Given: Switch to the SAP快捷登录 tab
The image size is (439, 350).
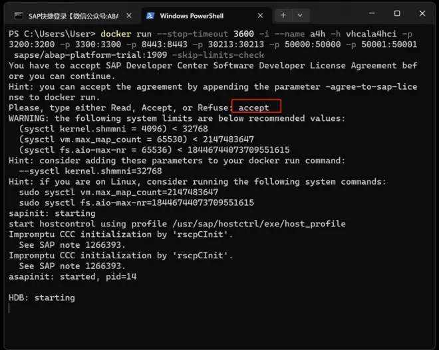Looking at the screenshot, I should coord(73,16).
